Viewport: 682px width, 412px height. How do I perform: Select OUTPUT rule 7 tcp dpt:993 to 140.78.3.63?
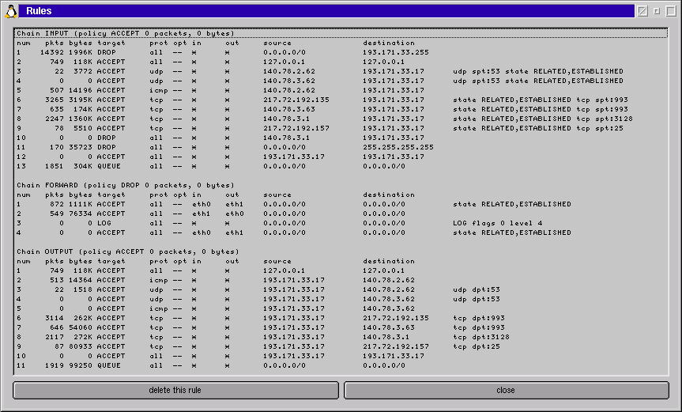pos(341,327)
